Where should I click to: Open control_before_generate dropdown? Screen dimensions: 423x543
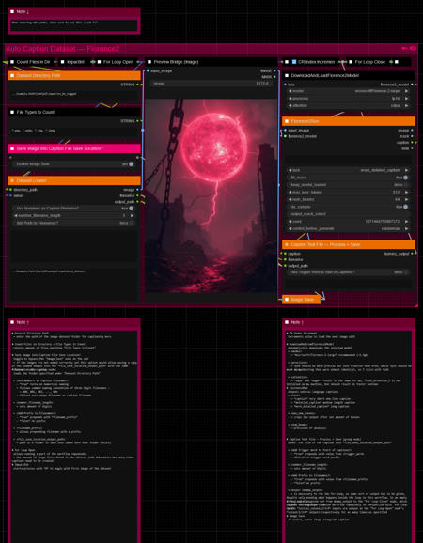(x=349, y=229)
